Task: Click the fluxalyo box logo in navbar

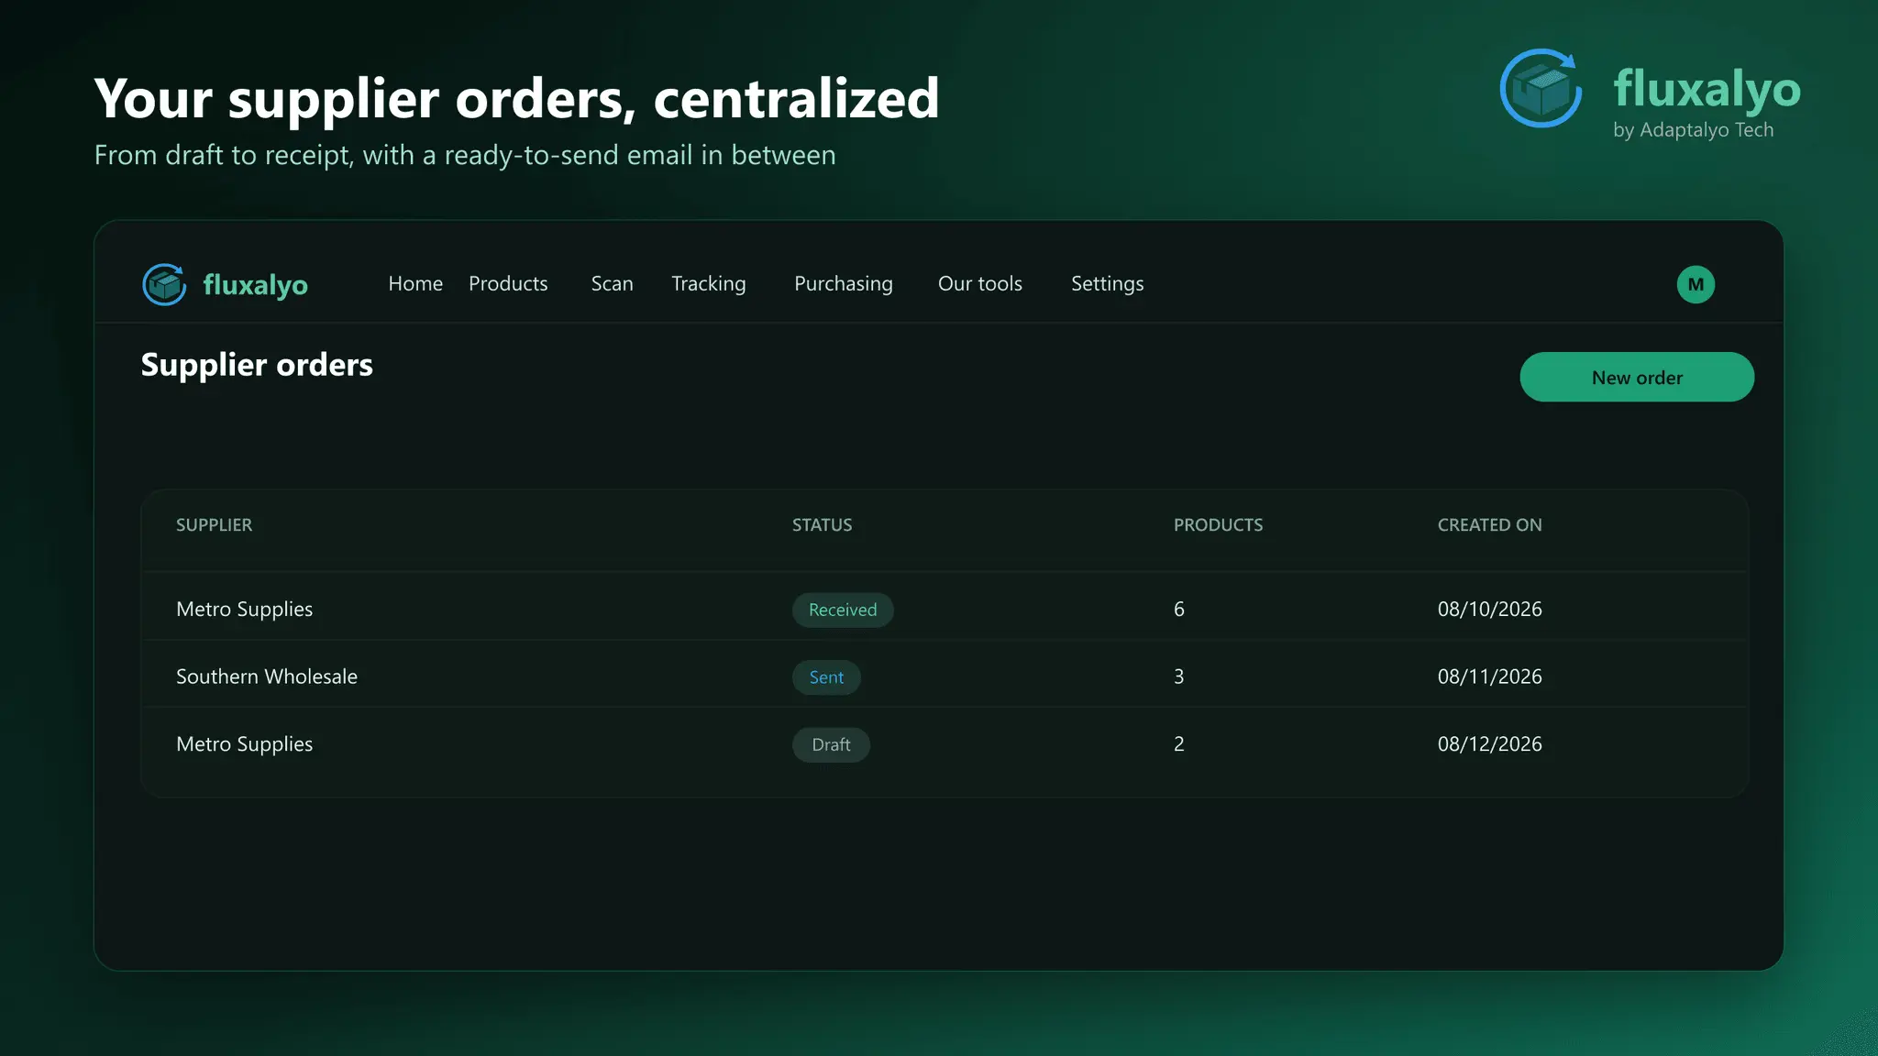Action: point(165,284)
